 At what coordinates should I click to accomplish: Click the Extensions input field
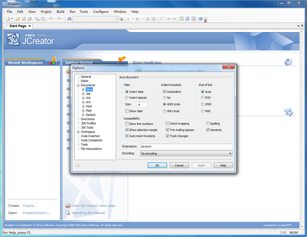point(186,147)
